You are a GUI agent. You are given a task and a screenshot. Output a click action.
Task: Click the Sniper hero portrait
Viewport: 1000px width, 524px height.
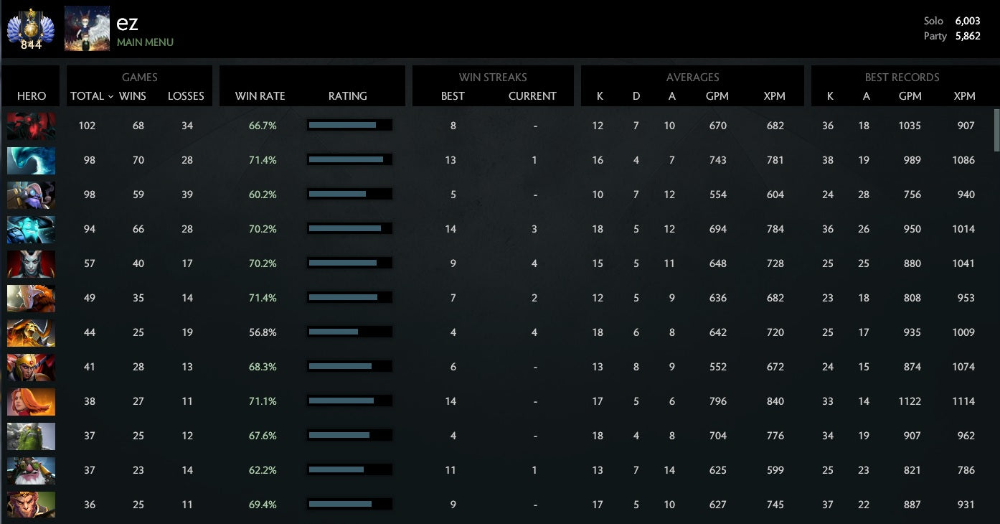pos(31,470)
